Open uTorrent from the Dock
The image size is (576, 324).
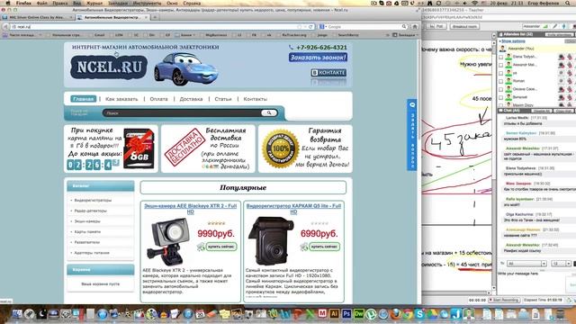coord(371,314)
